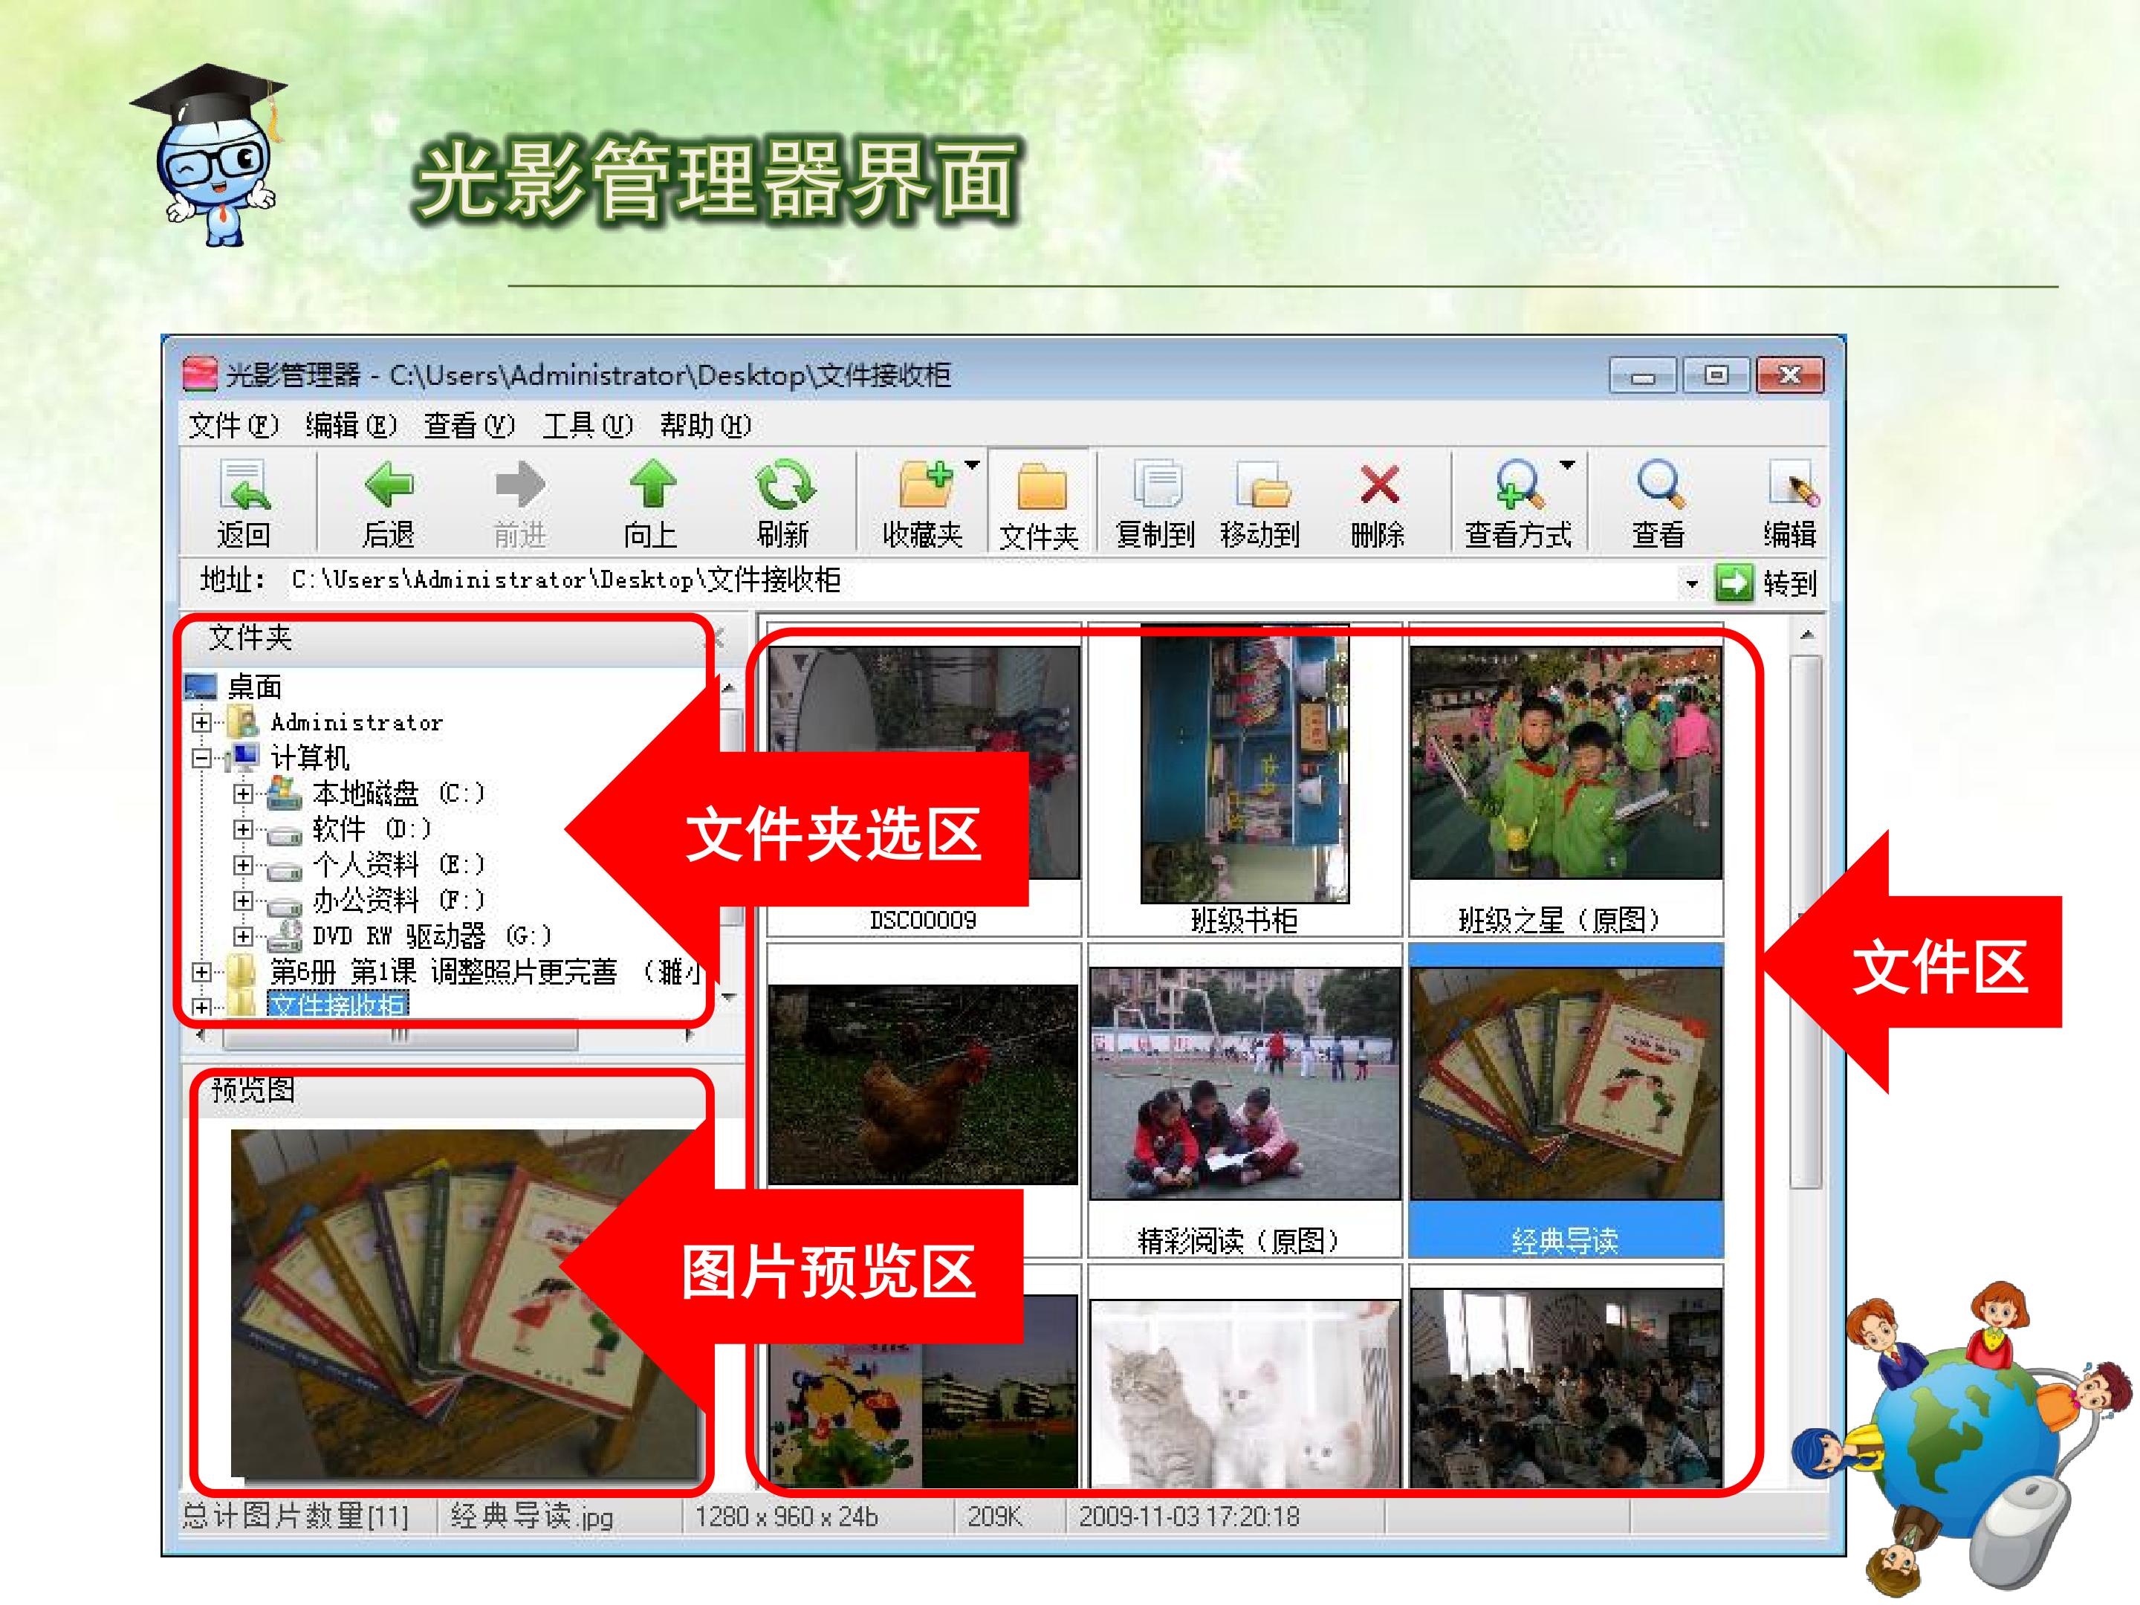Collapse the 计算机 tree node
The width and height of the screenshot is (2140, 1605).
[x=201, y=759]
